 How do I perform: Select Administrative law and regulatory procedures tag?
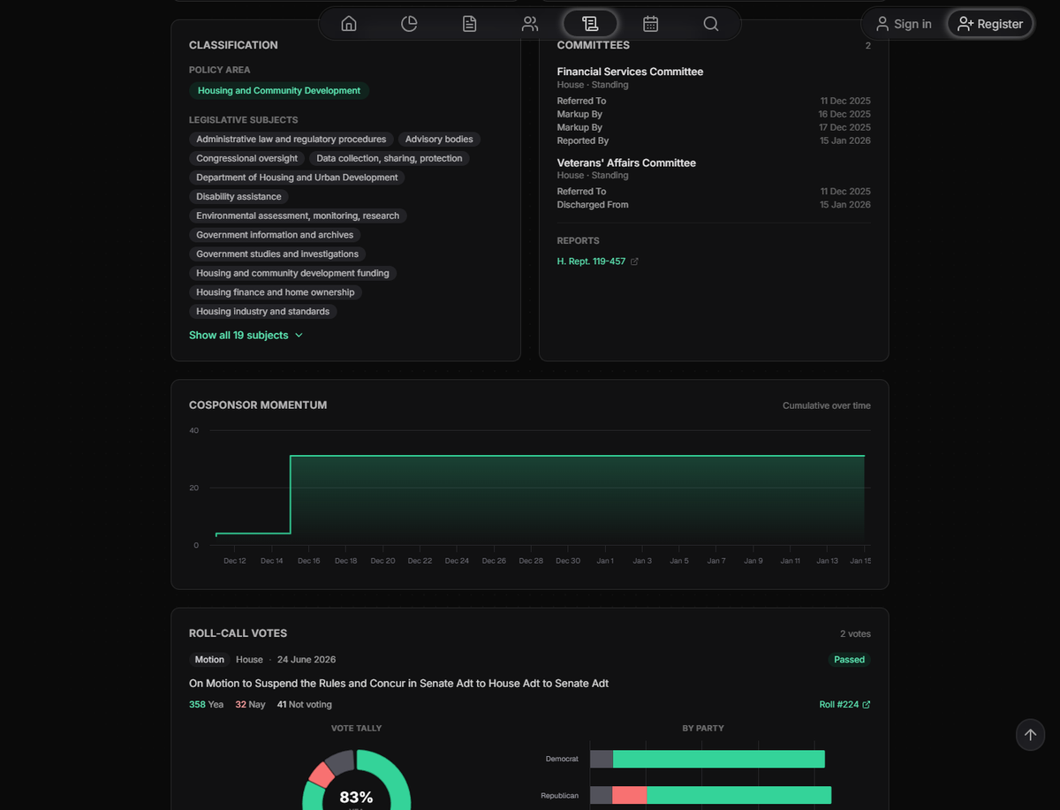(x=291, y=140)
